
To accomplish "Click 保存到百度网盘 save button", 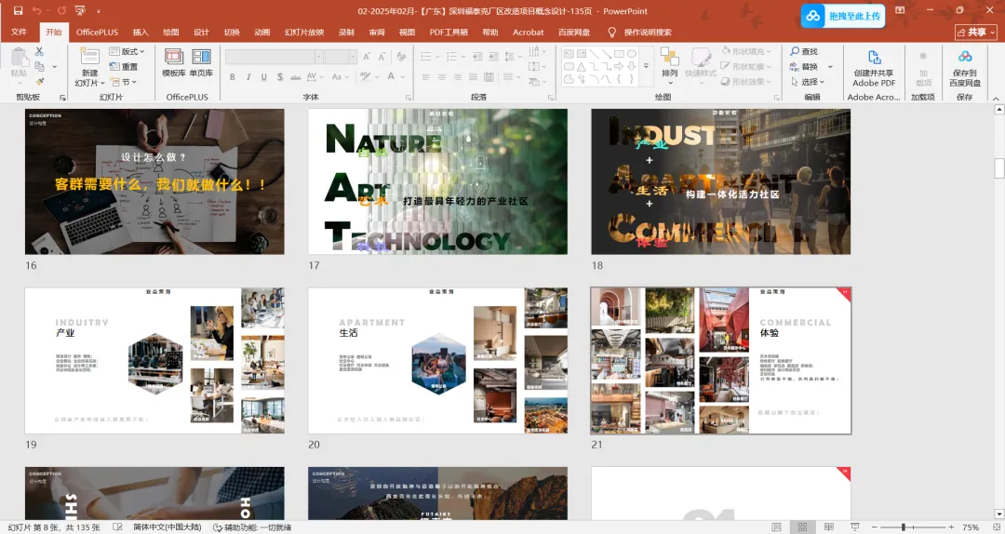I will tap(965, 68).
